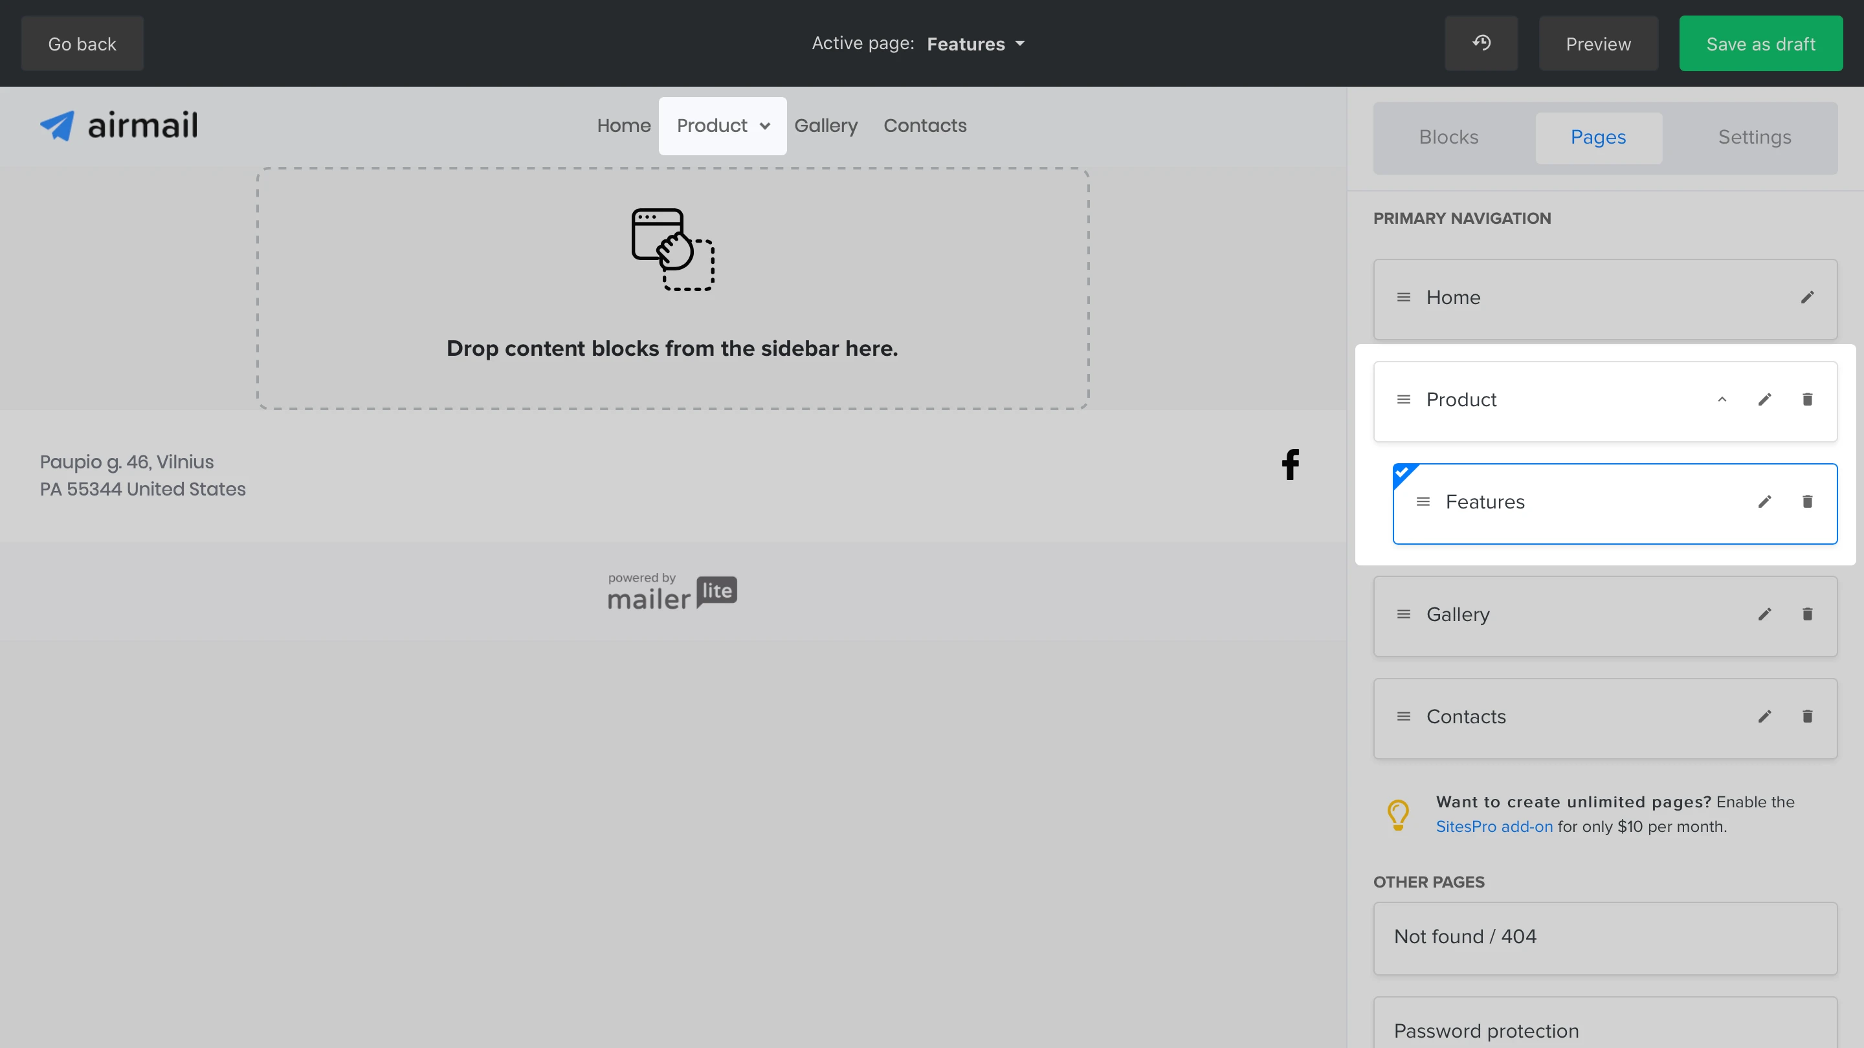Switch to the Blocks tab
The width and height of the screenshot is (1864, 1048).
[x=1448, y=137]
